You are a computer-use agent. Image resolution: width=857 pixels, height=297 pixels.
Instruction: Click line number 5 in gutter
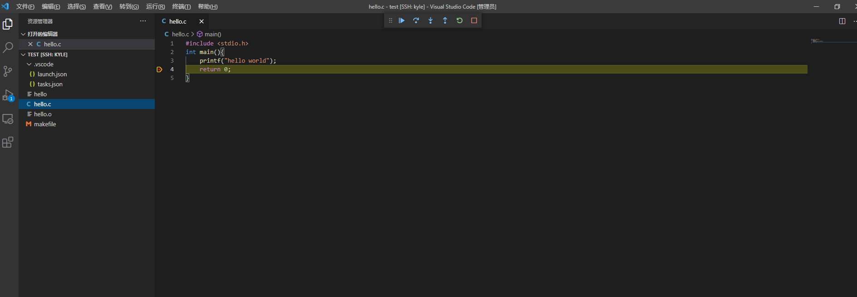pos(172,78)
